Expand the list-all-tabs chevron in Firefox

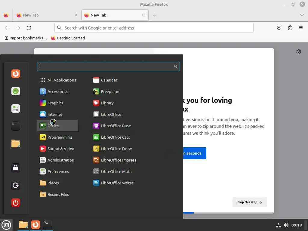302,15
